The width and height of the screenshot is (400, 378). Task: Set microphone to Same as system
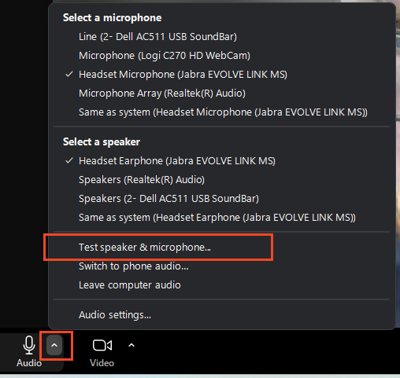(221, 112)
